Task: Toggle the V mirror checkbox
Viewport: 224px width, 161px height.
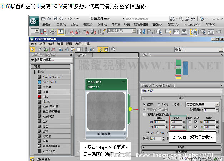Action: pos(190,127)
